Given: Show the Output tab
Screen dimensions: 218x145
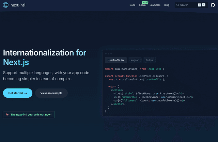Looking at the screenshot, I should (x=150, y=60).
